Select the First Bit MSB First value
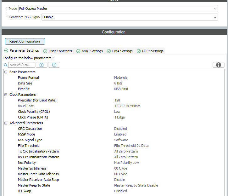This screenshot has width=228, height=196. (x=121, y=89)
